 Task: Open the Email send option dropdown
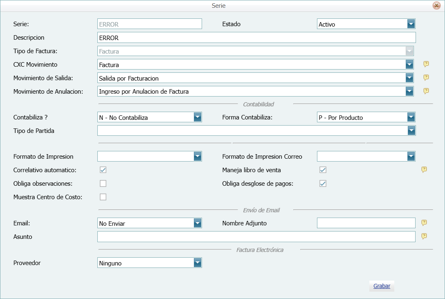tap(198, 223)
